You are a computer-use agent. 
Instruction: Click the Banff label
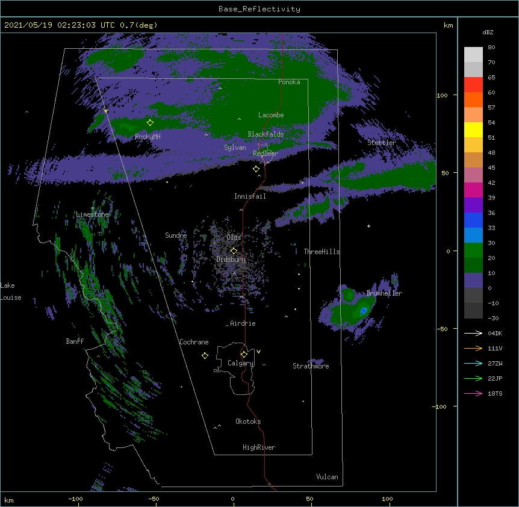(75, 341)
